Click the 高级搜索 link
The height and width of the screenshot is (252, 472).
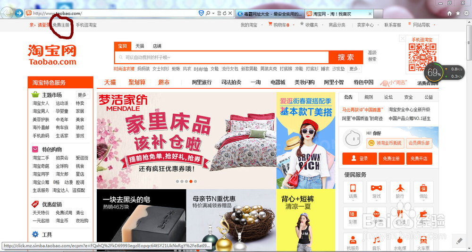pos(372,56)
